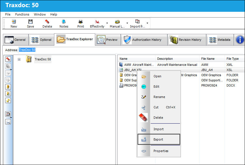Click the view layout icon in sidebar
The image size is (245, 165).
coord(8,114)
